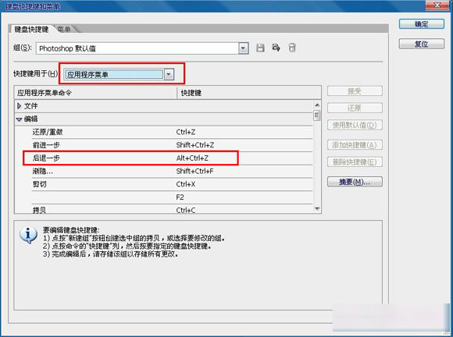Collapse the 编辑 menu group triangle

19,119
